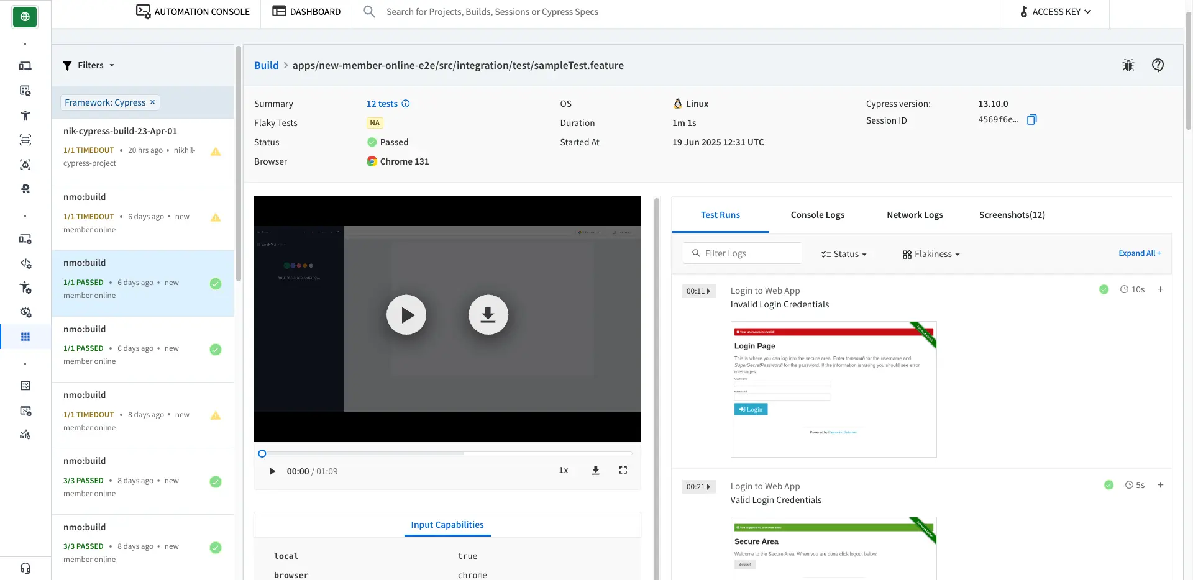Switch to the Console Logs tab
The height and width of the screenshot is (580, 1193).
(817, 215)
